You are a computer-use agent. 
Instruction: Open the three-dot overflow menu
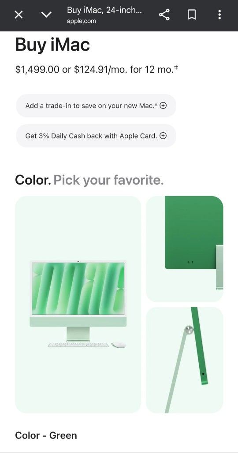tap(219, 15)
